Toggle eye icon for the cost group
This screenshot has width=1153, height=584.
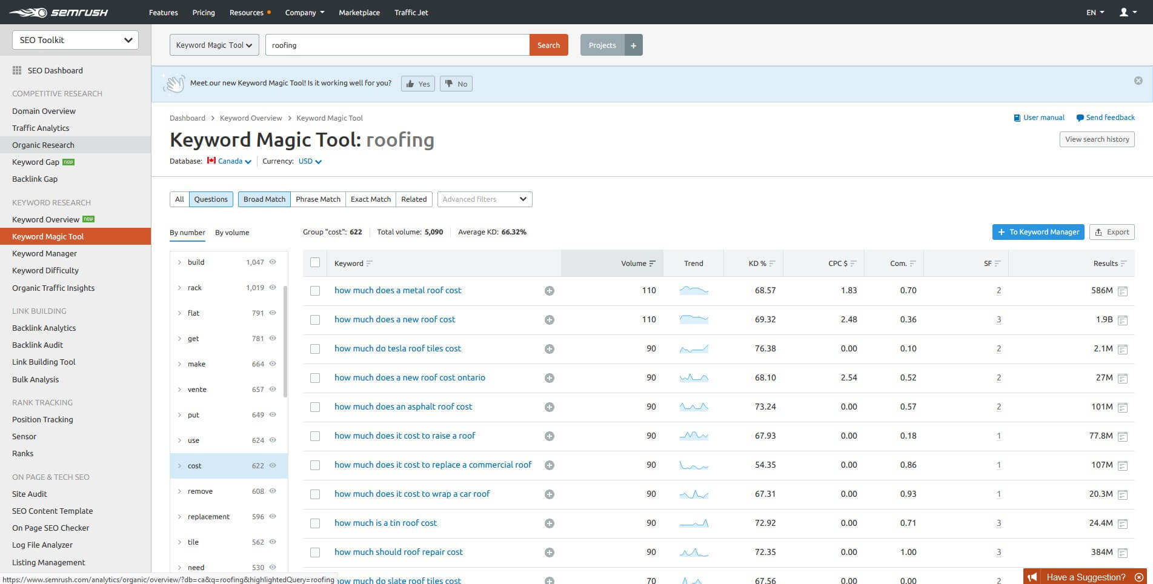[x=273, y=465]
